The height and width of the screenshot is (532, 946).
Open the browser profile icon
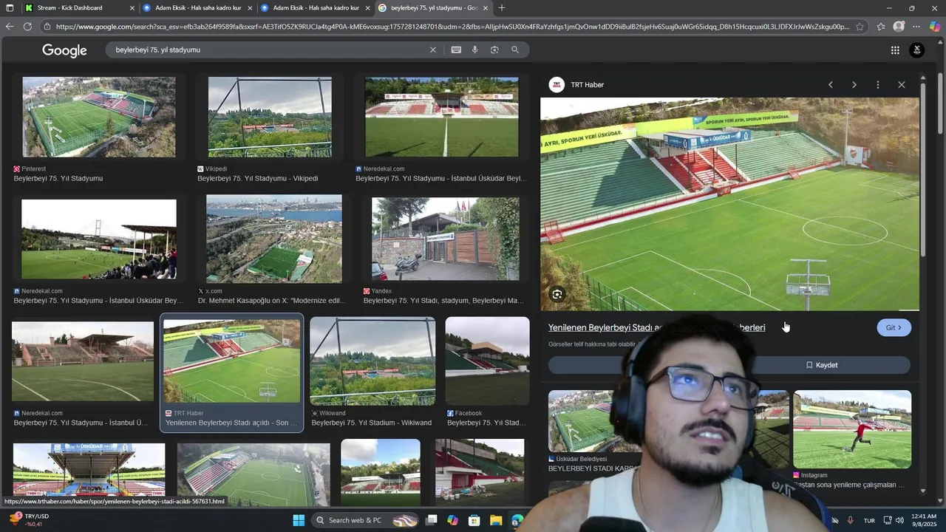(899, 27)
